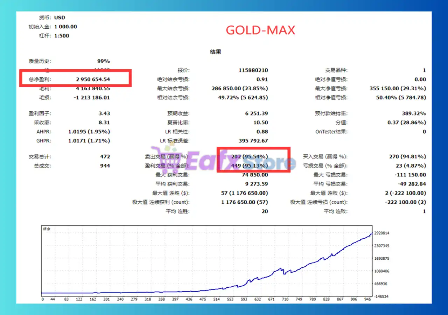Click the profit factor value 3.43

(x=104, y=113)
